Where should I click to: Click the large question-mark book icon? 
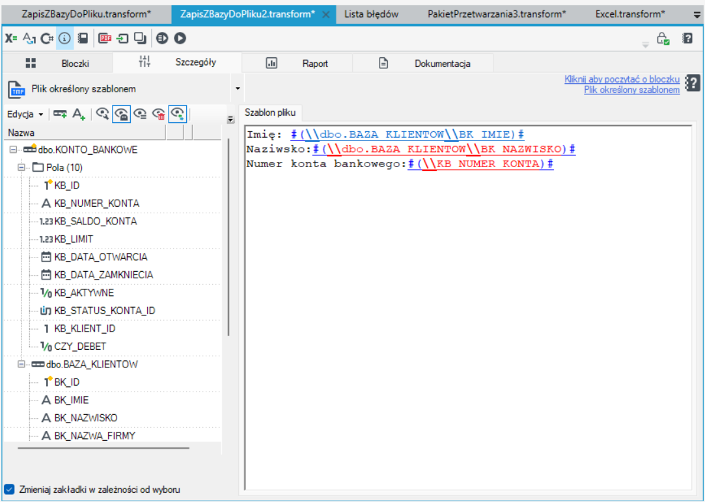pyautogui.click(x=693, y=83)
